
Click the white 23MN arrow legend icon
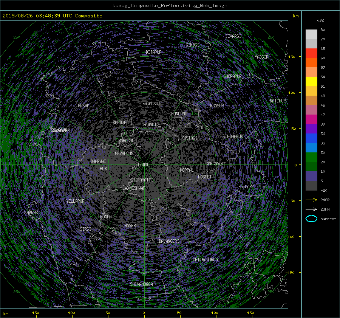[x=311, y=209]
